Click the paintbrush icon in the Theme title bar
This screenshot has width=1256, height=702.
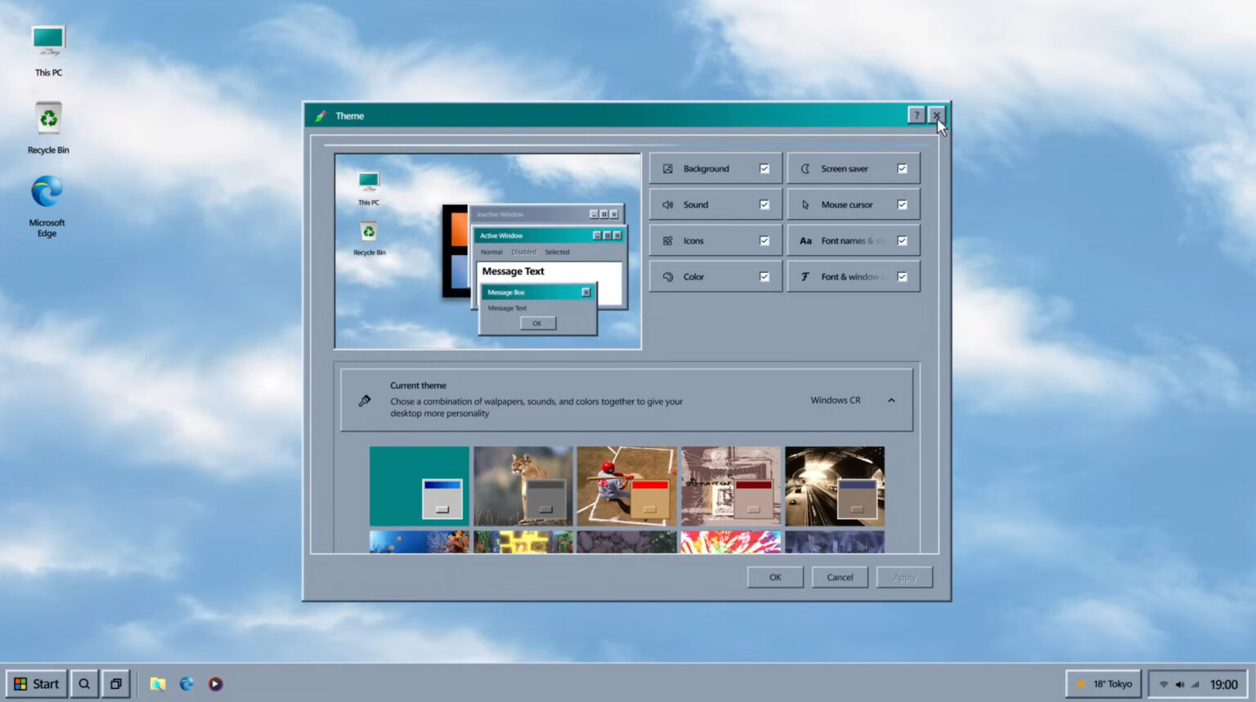pyautogui.click(x=322, y=115)
